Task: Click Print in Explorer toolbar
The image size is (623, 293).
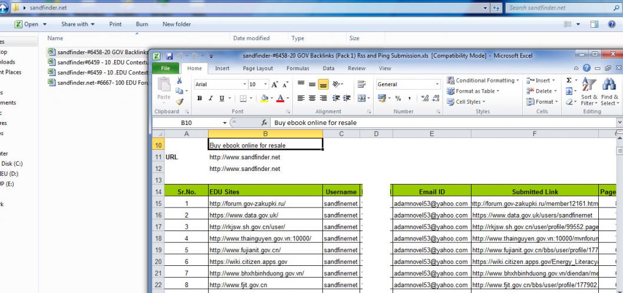Action: (115, 24)
